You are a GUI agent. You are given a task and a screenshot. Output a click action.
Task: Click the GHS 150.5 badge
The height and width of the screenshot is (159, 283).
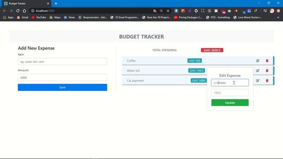coord(196,71)
